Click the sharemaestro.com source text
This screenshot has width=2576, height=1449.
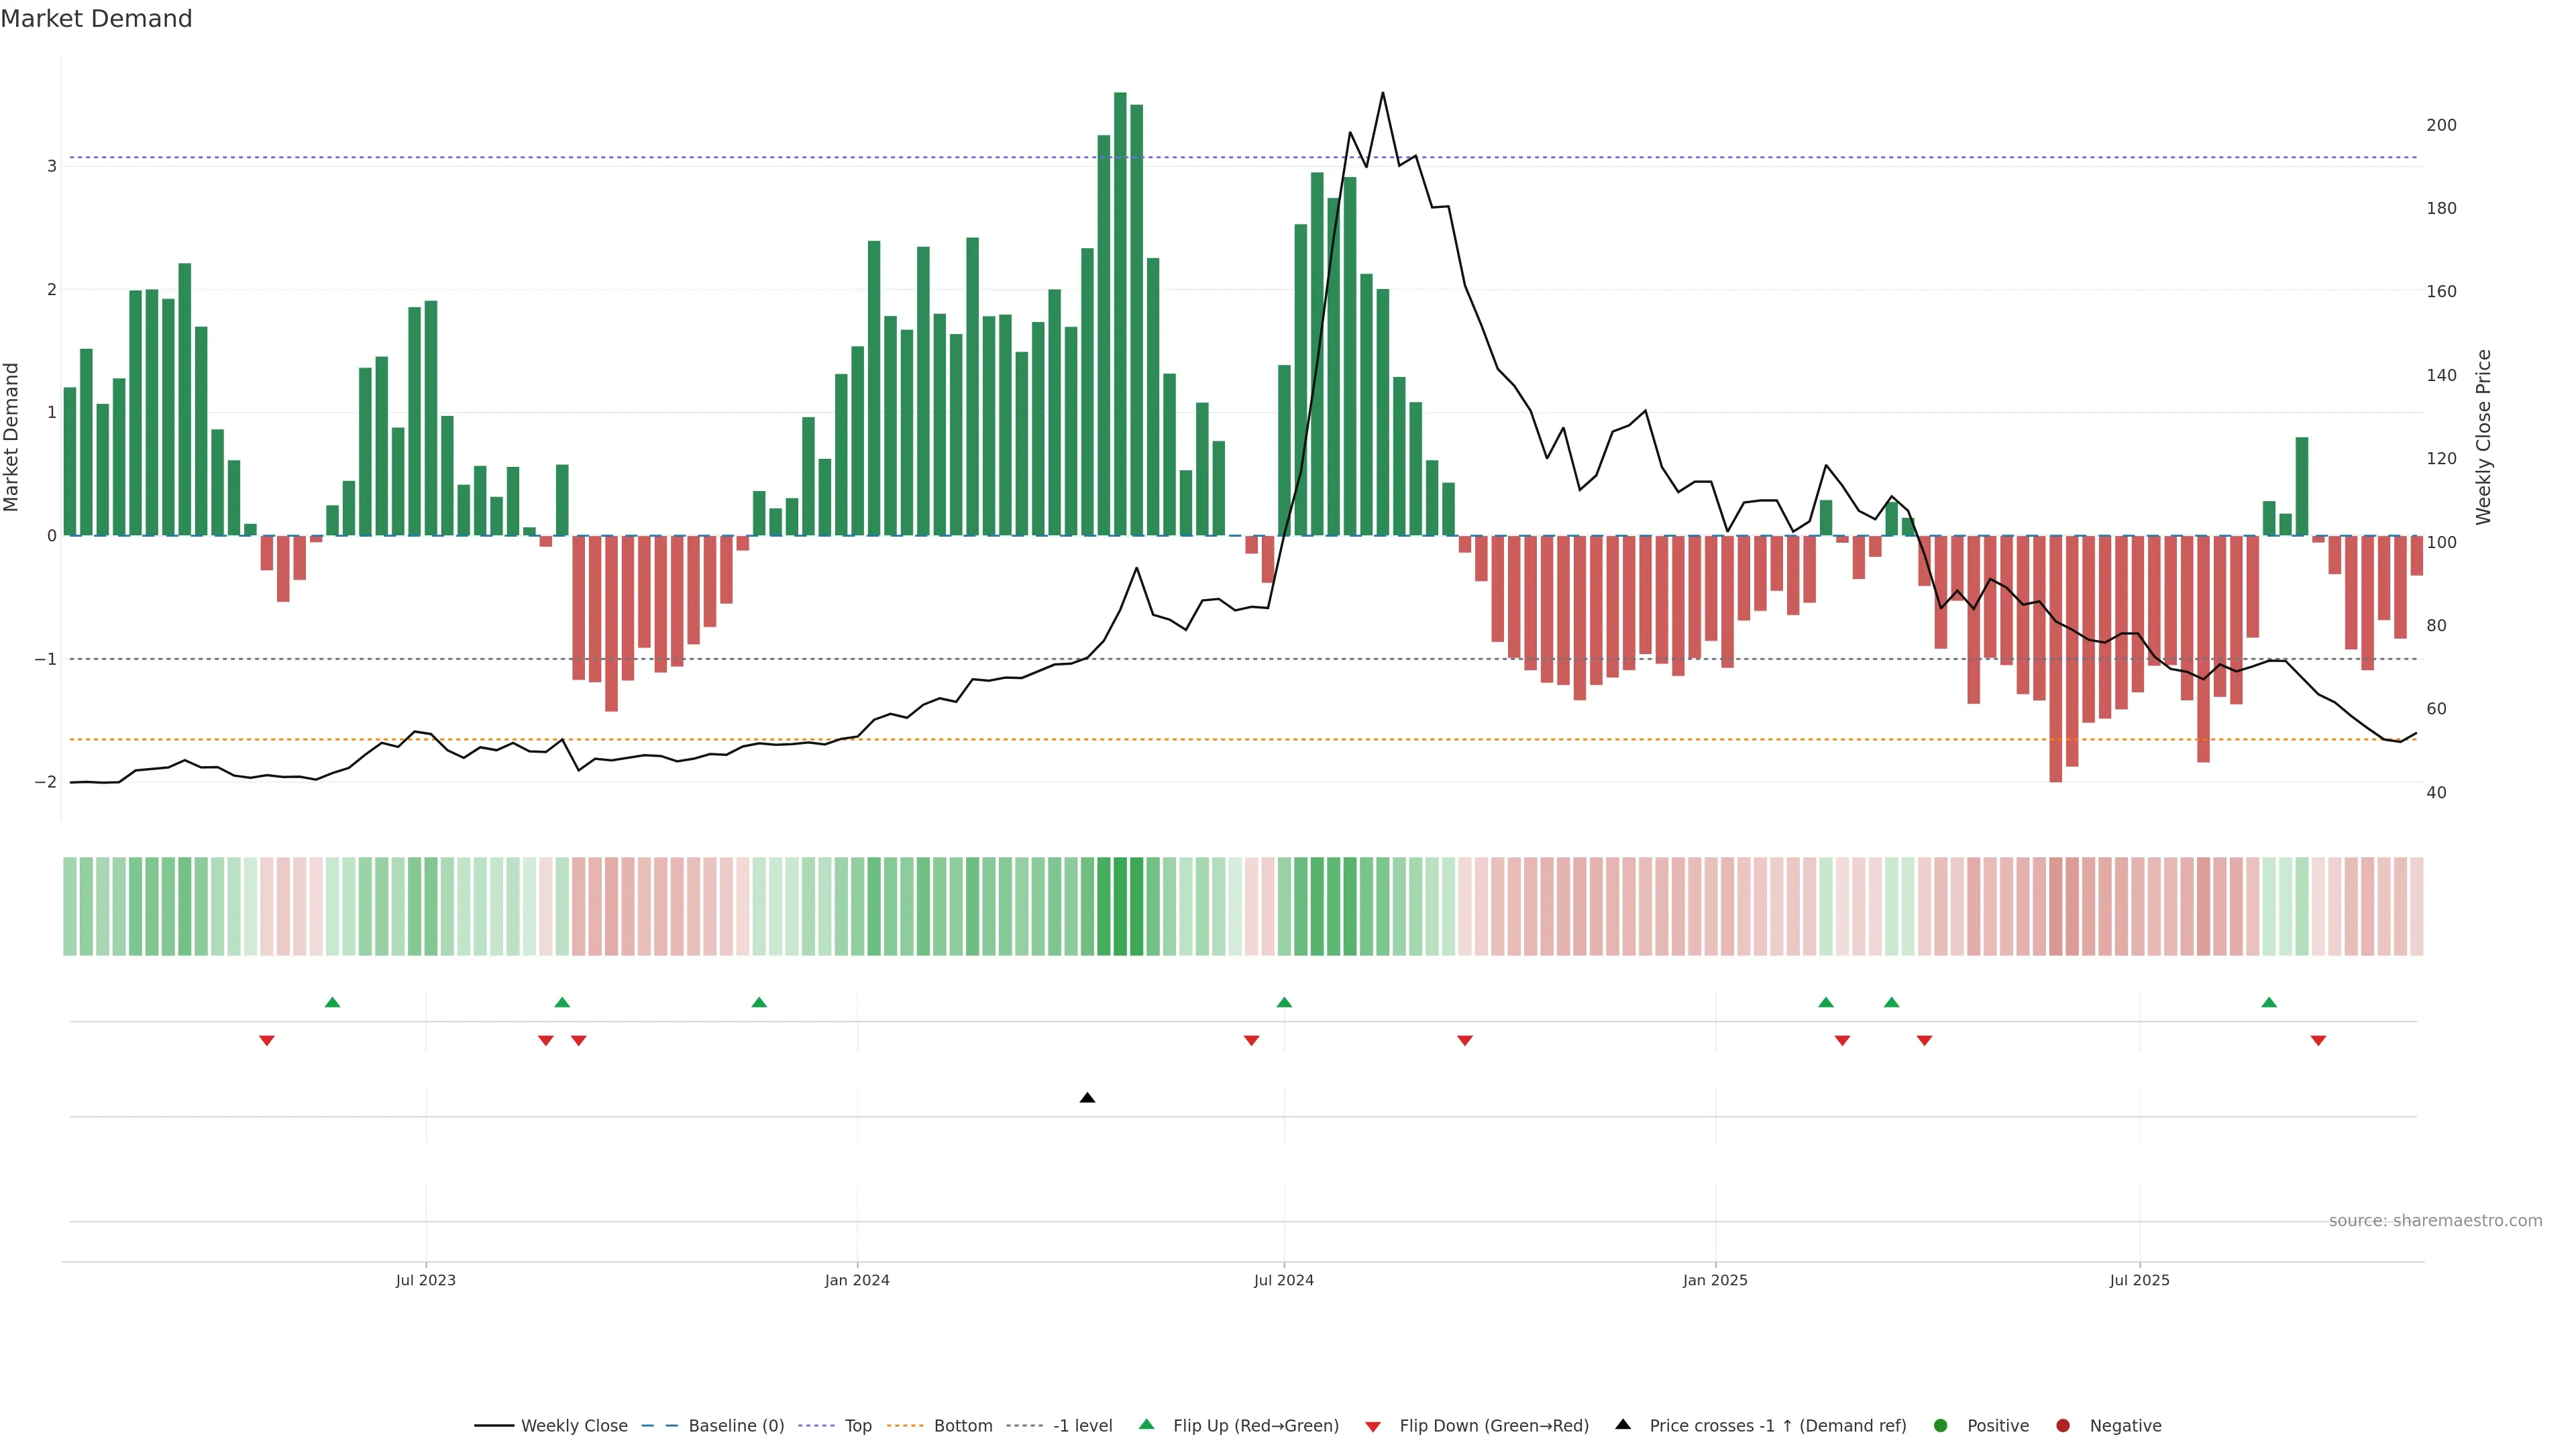(2435, 1221)
